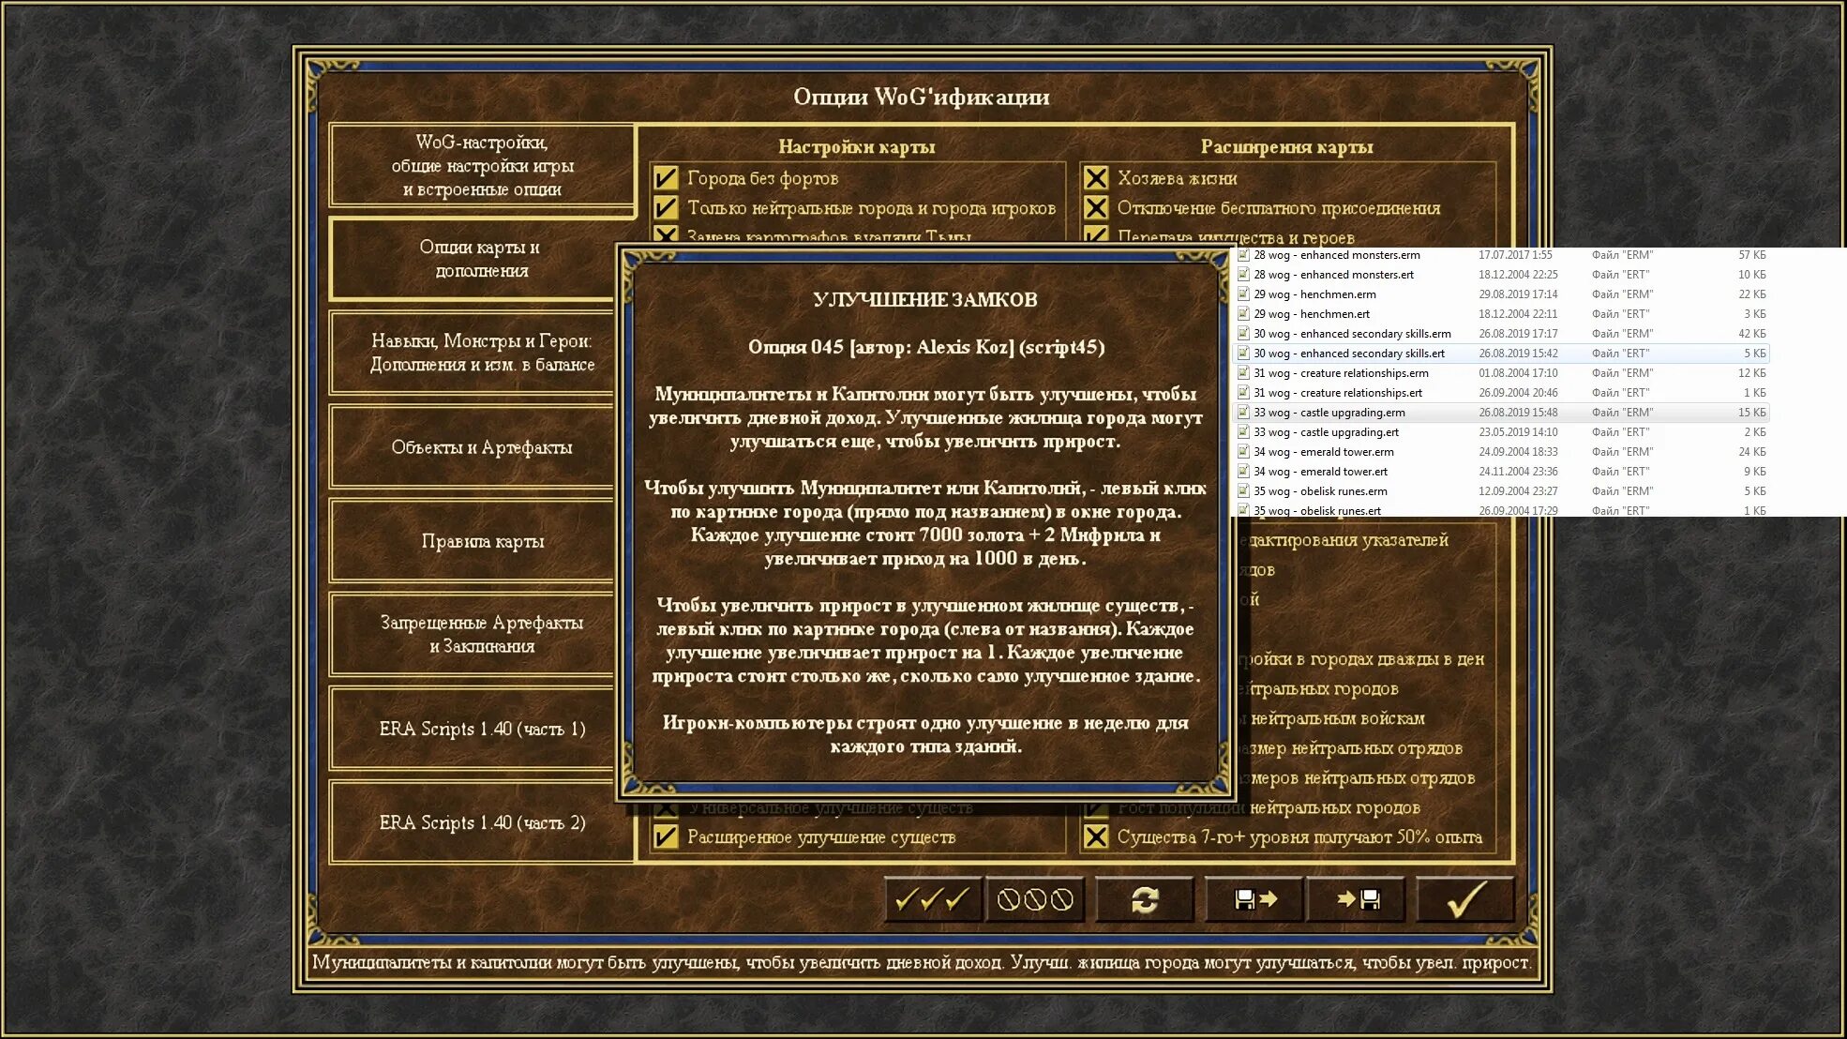Click the Расширения карты column heading
1847x1039 pixels.
pos(1286,146)
